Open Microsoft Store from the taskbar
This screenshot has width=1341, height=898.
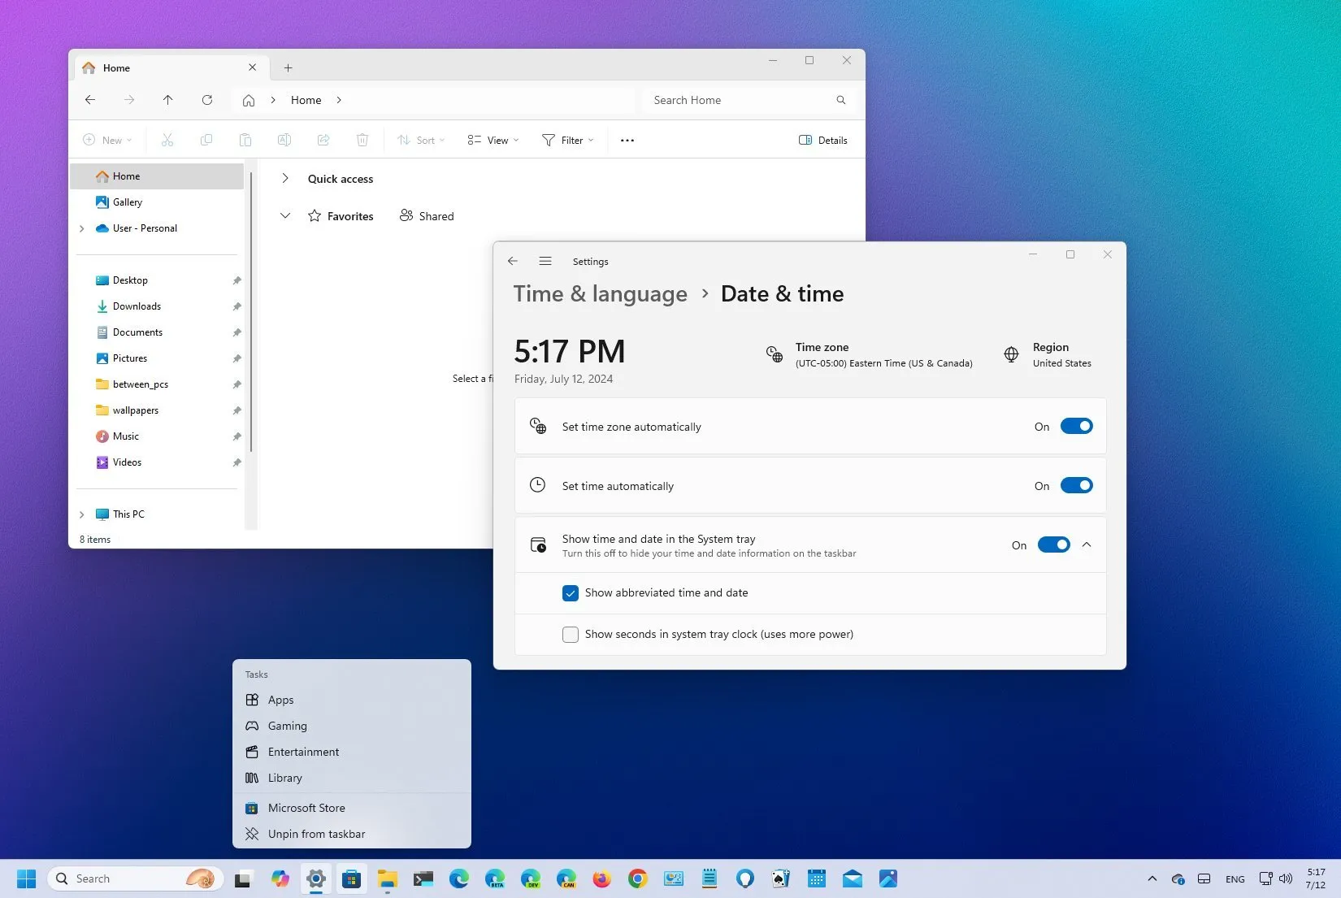tap(351, 878)
